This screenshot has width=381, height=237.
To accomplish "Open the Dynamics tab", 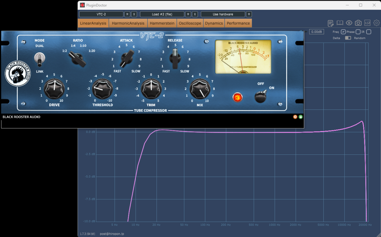I will coord(214,23).
